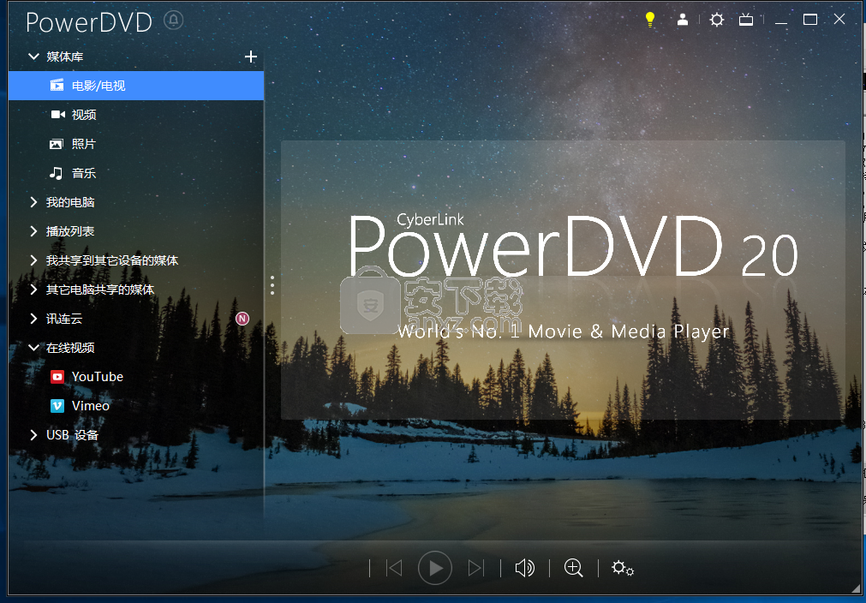Open PowerDVD settings gear

(x=716, y=19)
